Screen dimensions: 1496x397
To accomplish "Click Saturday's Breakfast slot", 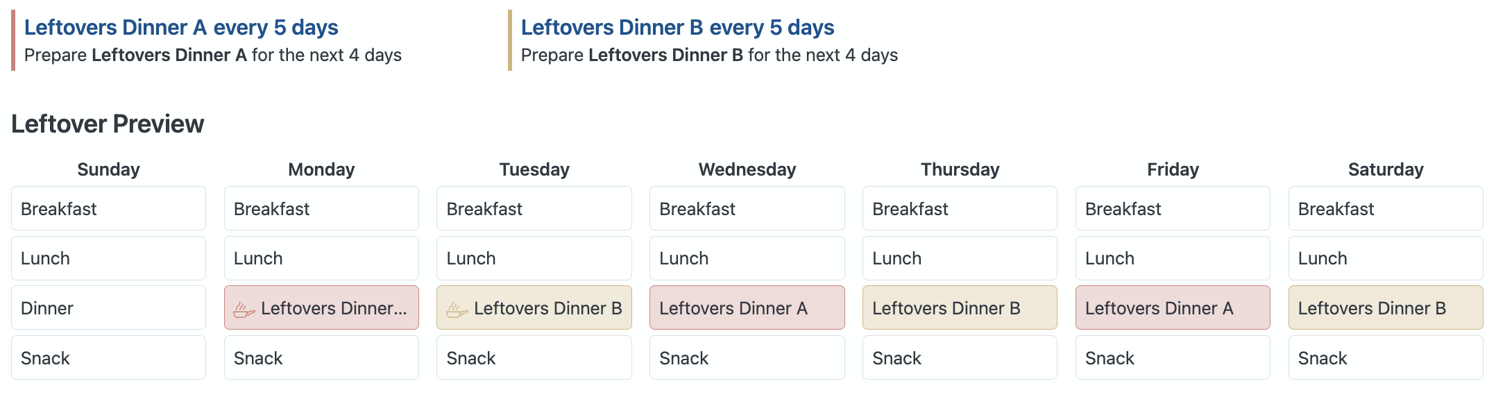I will [x=1385, y=209].
